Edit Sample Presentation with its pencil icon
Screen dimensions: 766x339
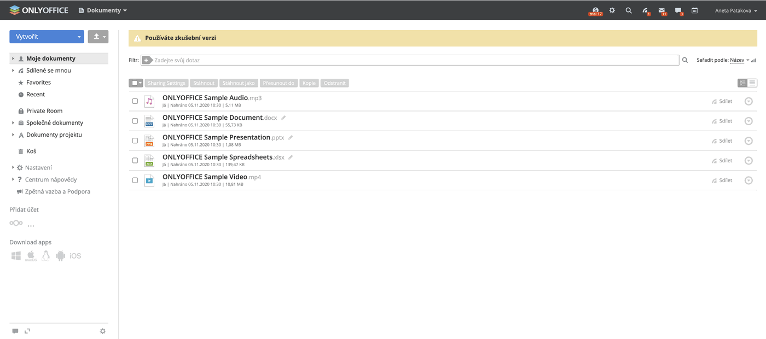click(x=291, y=137)
